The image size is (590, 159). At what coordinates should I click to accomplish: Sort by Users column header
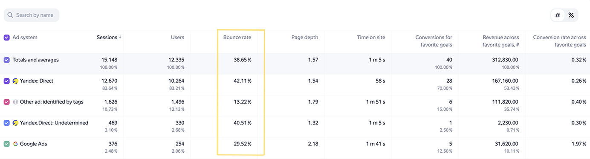pyautogui.click(x=177, y=38)
